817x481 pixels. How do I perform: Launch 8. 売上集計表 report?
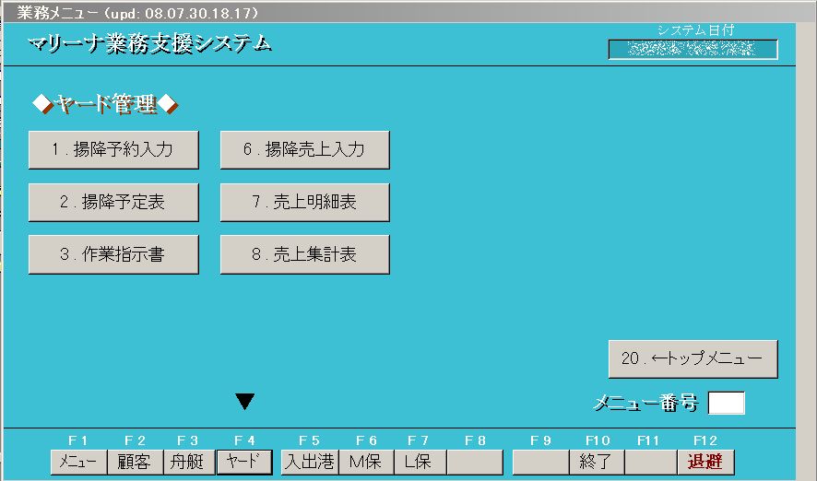pos(304,255)
